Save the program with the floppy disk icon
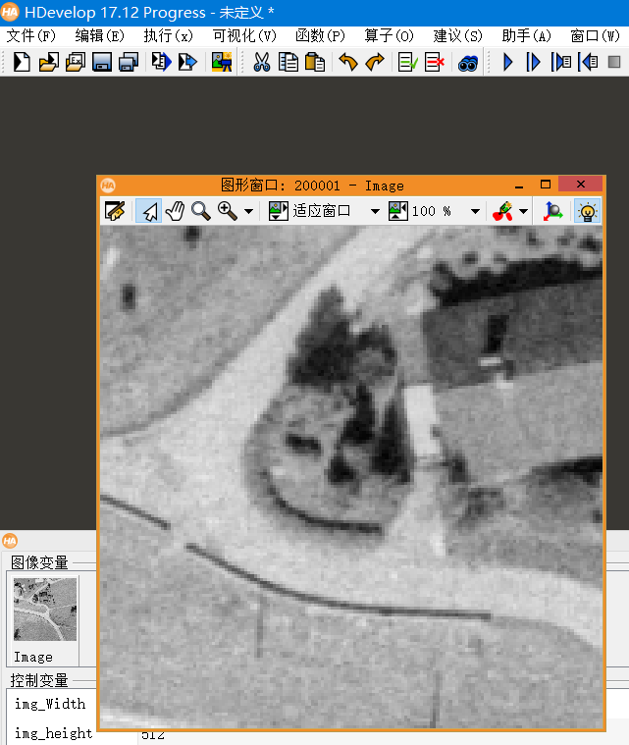The image size is (629, 745). (102, 62)
